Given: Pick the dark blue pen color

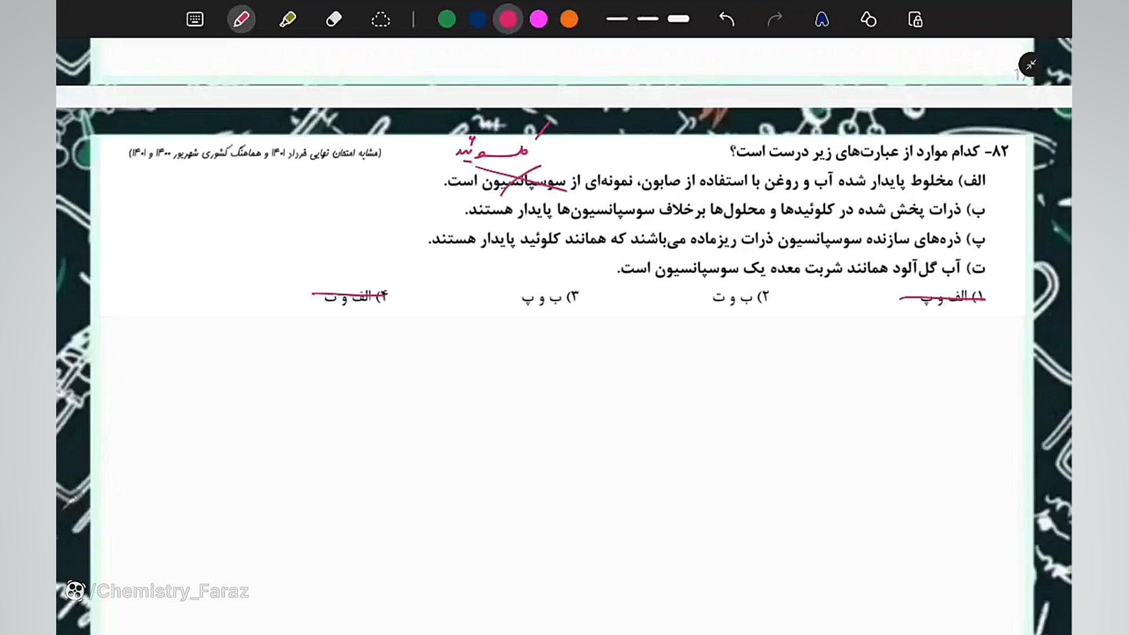Looking at the screenshot, I should click(478, 20).
